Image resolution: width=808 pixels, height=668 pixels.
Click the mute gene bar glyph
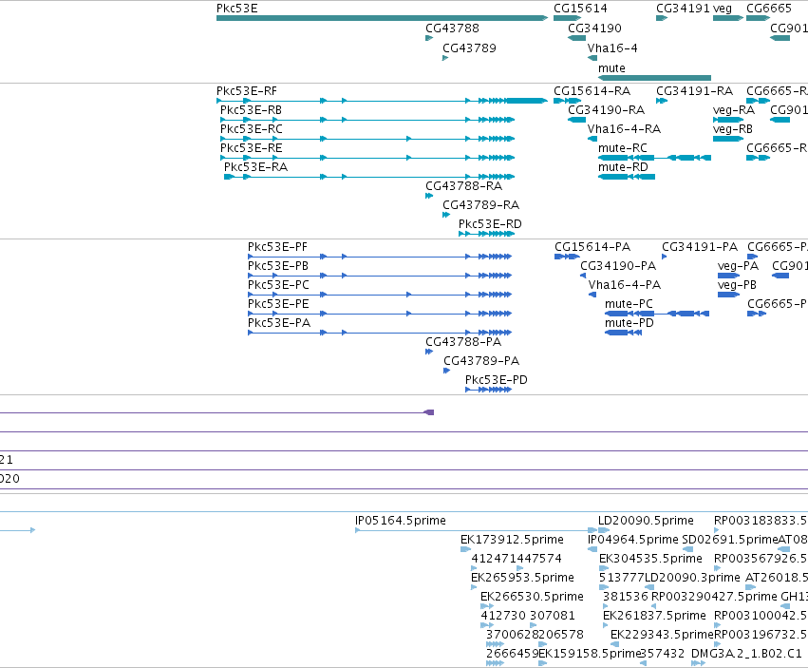click(x=654, y=78)
